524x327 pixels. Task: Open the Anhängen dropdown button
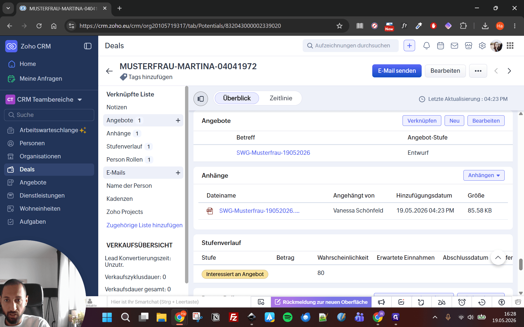(484, 175)
